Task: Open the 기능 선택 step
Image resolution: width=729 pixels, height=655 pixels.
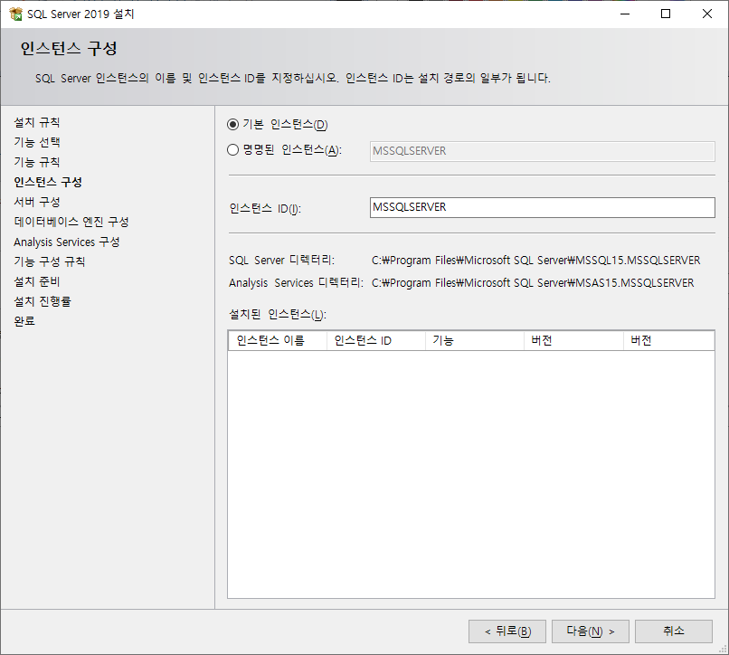Action: (x=37, y=142)
